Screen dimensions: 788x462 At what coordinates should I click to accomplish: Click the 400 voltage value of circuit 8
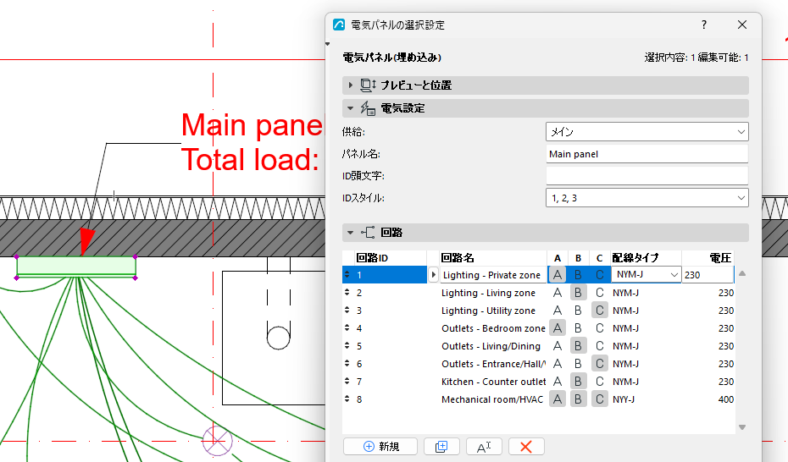click(726, 399)
